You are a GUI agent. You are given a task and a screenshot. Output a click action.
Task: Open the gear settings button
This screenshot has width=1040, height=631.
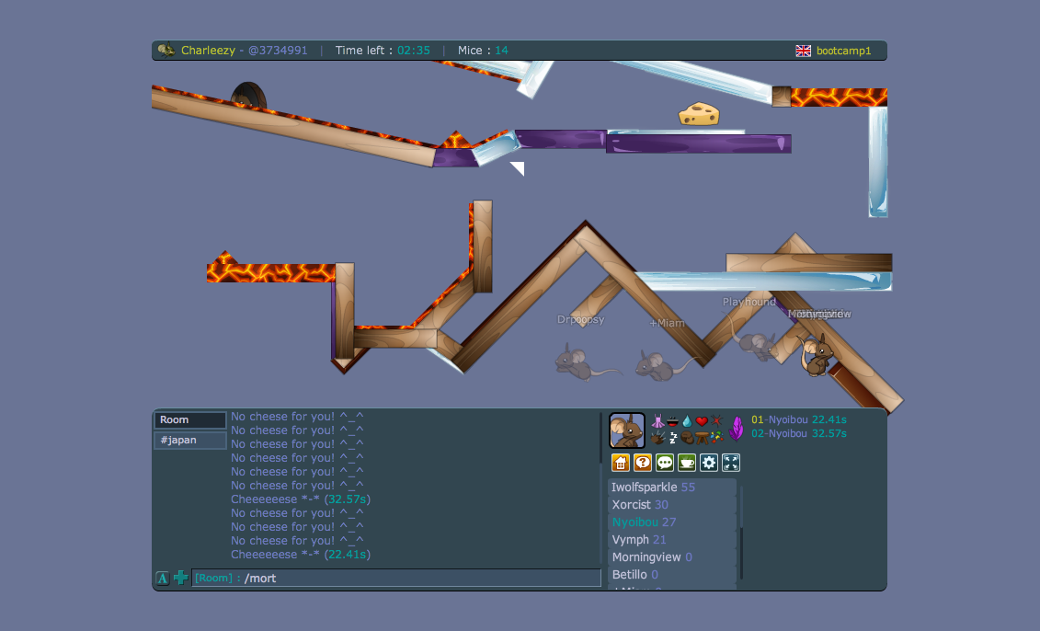point(709,463)
